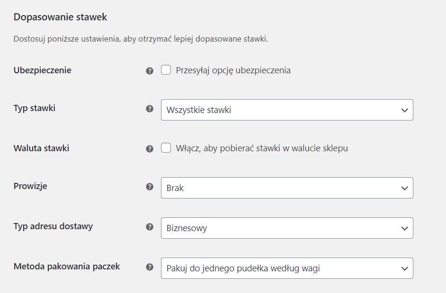The height and width of the screenshot is (293, 446).
Task: Click 'Włącz, aby pobierać stawki w walucie sklepu' text
Action: 262,148
